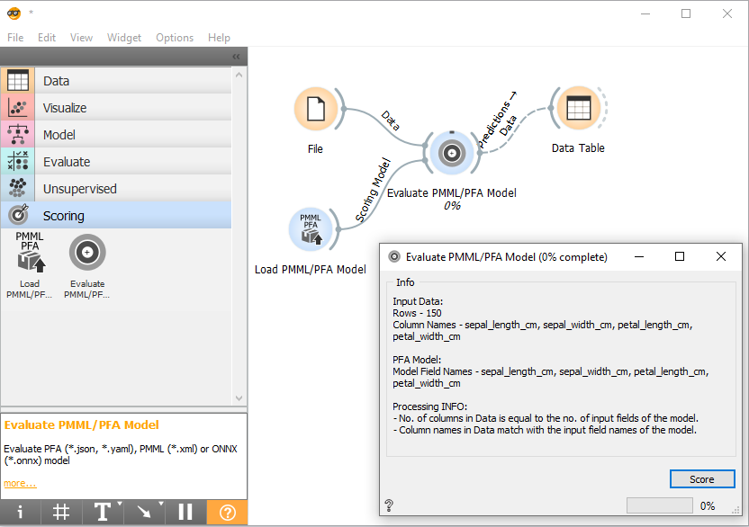Click the 'Rows - 150' info text
This screenshot has height=527, width=749.
coord(417,313)
